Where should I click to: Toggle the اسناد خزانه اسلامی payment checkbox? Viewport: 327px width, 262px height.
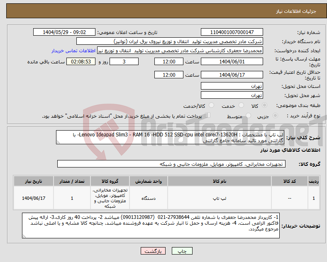(208, 115)
